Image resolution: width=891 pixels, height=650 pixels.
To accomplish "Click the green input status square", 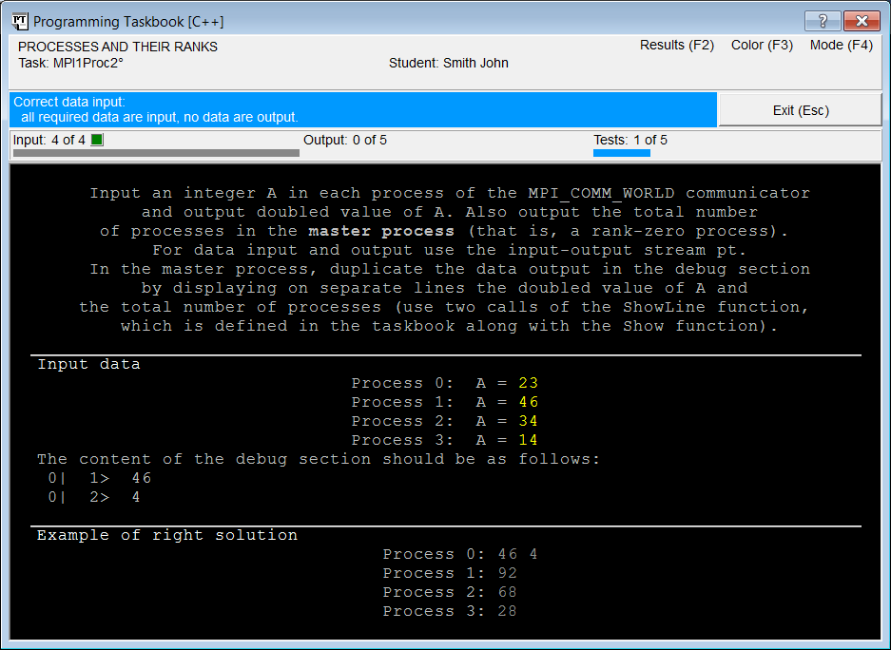I will pyautogui.click(x=97, y=140).
